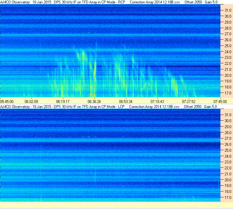Click the 05:45:00 time axis label
The height and width of the screenshot is (209, 233).
[7, 102]
